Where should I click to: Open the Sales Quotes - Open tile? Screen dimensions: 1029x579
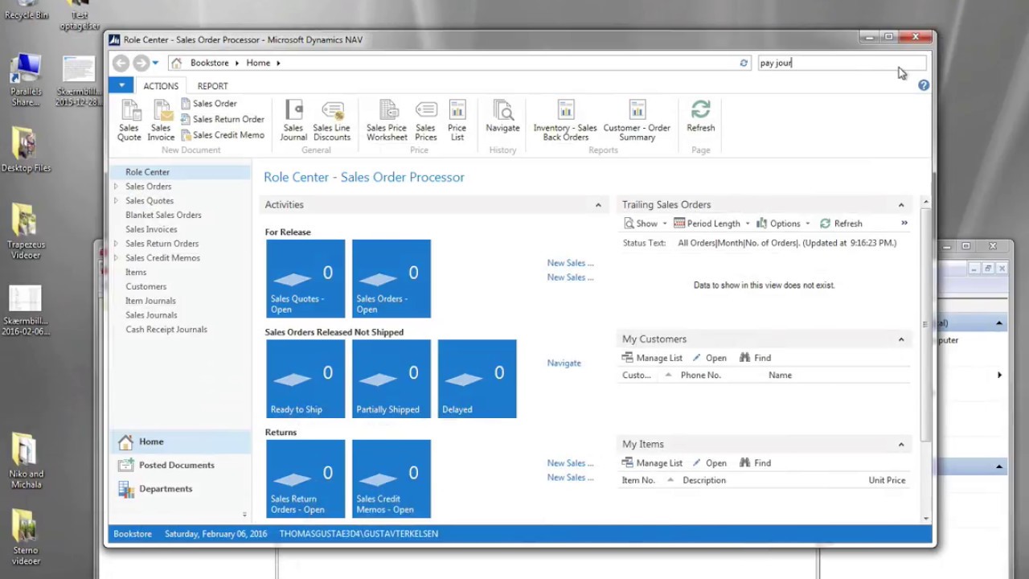tap(305, 278)
